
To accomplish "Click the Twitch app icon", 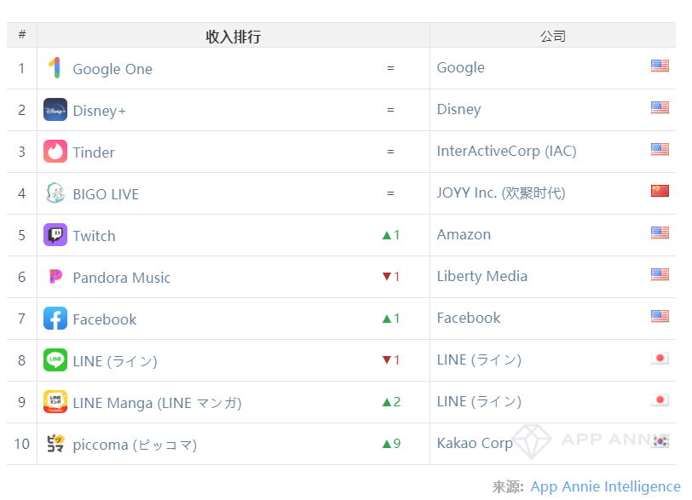I will pyautogui.click(x=55, y=235).
